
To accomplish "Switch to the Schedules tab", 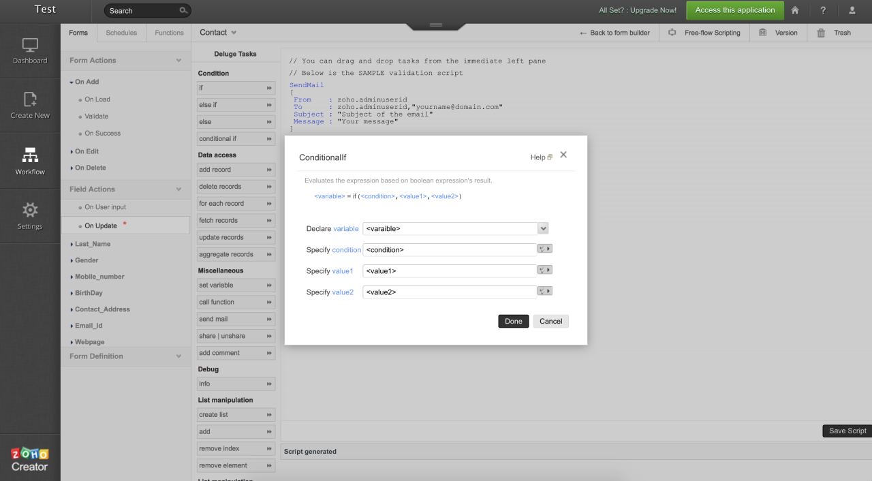I will point(122,33).
